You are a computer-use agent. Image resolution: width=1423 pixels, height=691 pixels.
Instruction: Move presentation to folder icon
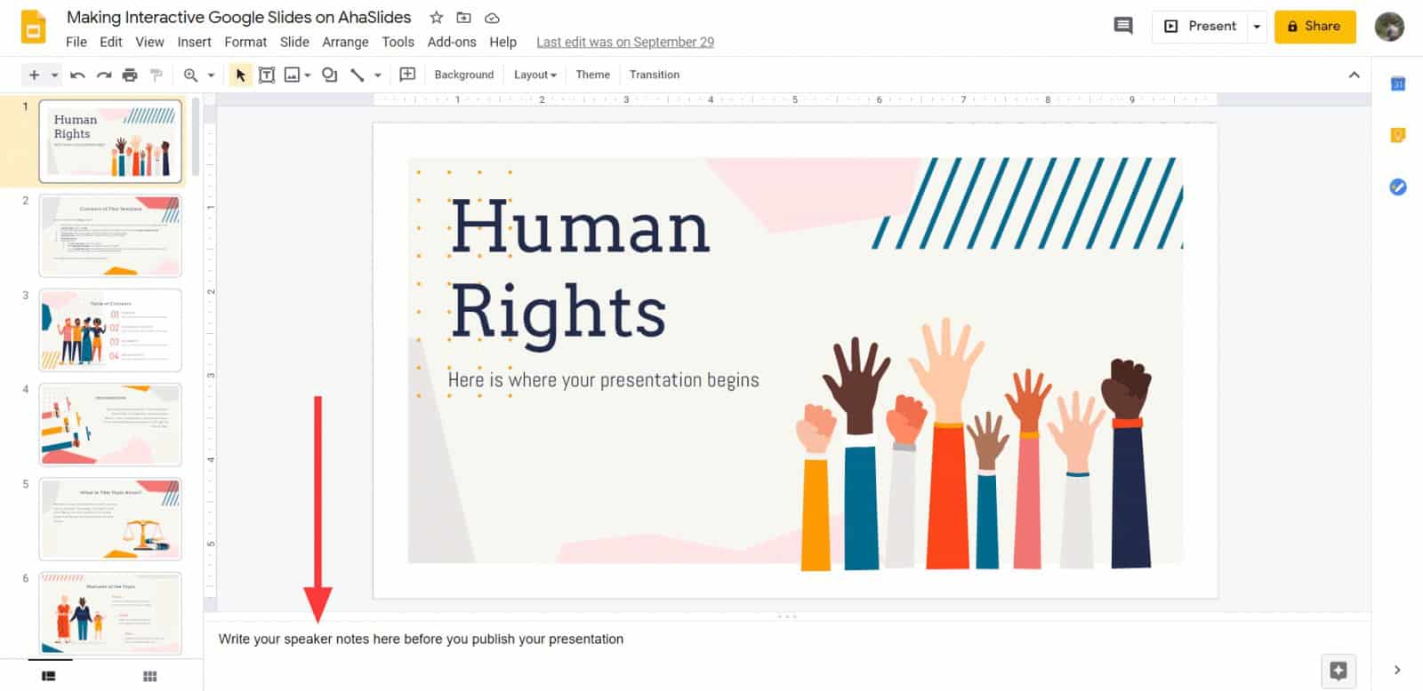click(463, 17)
